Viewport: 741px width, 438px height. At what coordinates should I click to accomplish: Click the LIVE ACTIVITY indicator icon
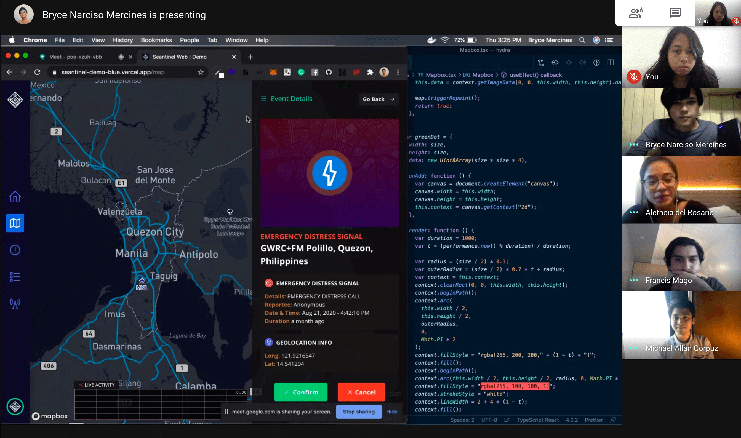(x=80, y=385)
